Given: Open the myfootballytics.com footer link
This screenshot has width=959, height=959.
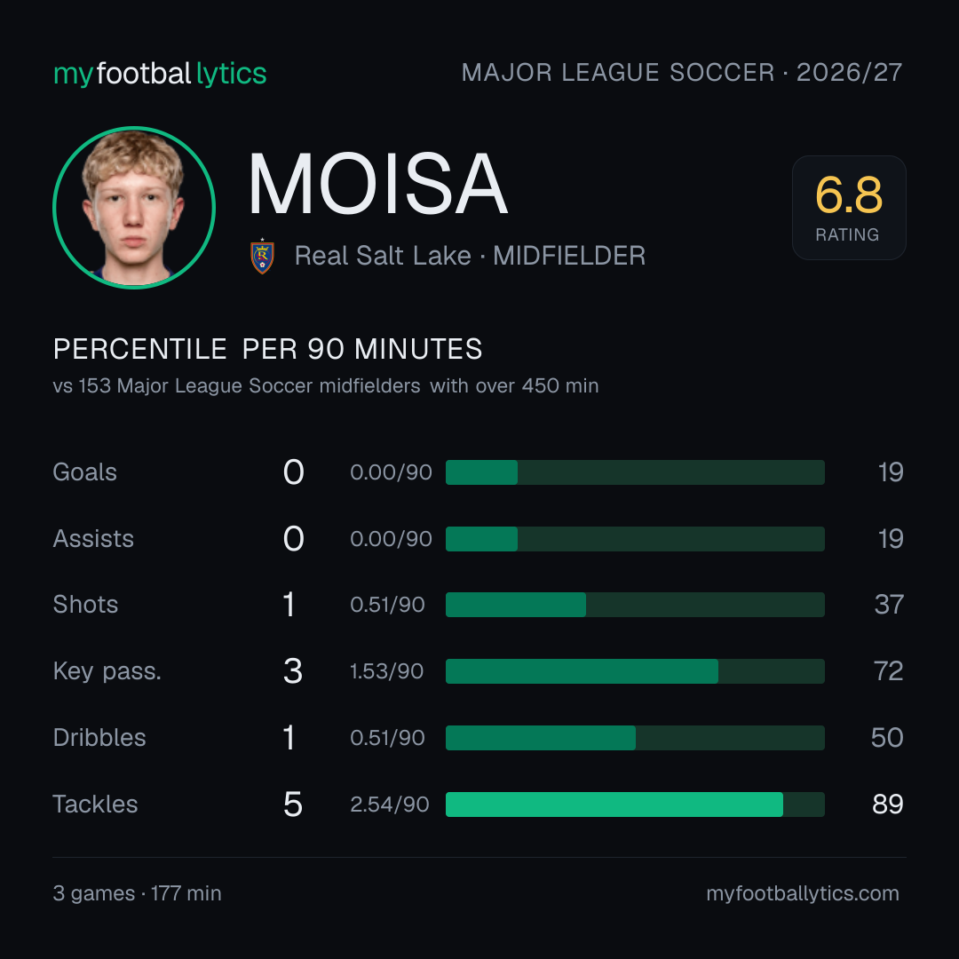Looking at the screenshot, I should click(803, 893).
